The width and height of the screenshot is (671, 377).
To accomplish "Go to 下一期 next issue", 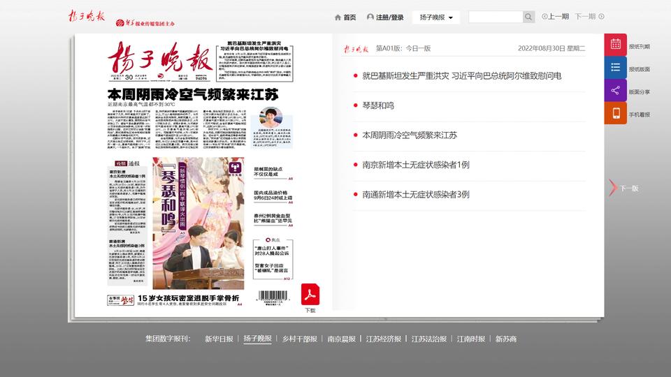I will tap(589, 17).
